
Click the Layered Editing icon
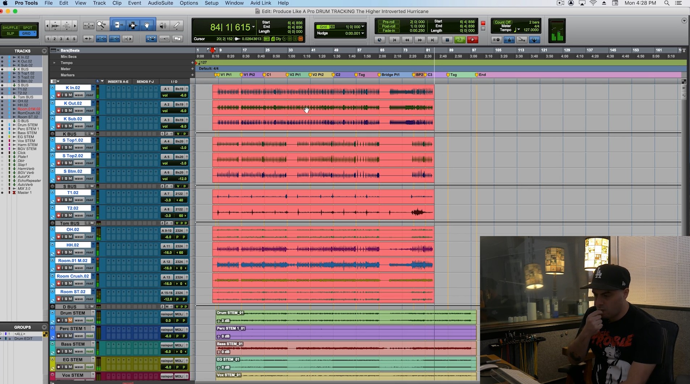[177, 39]
